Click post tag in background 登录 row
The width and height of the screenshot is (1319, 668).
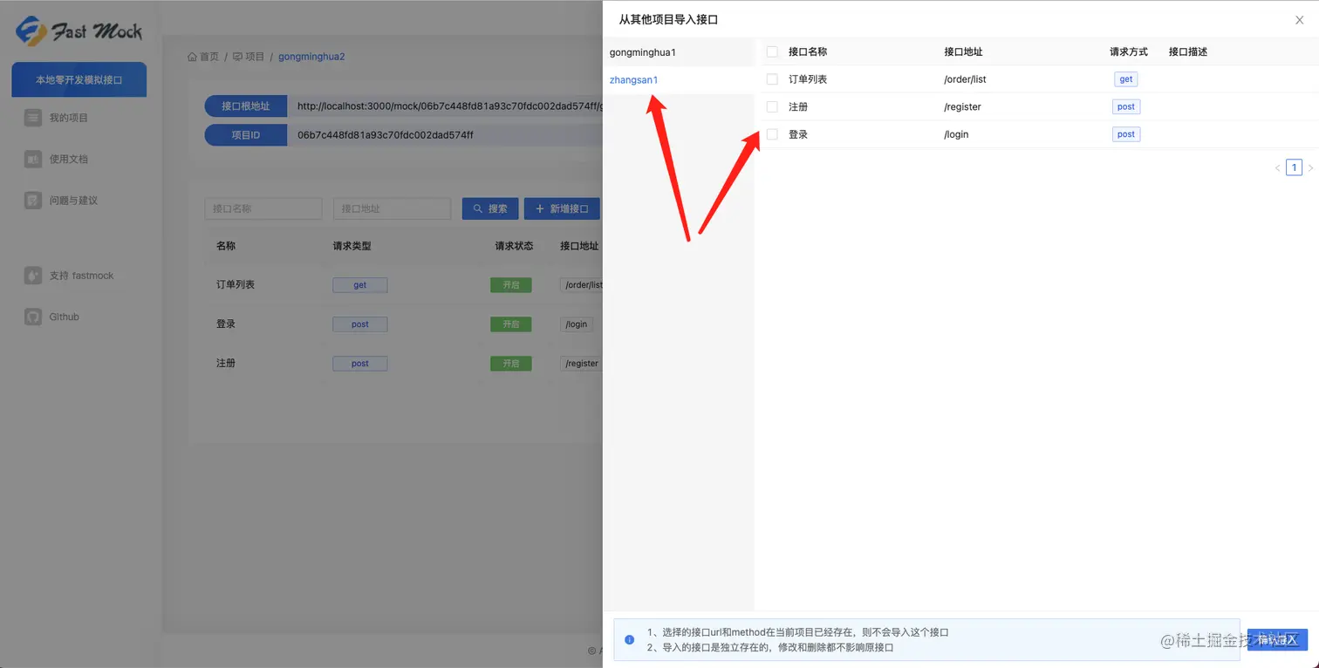(359, 324)
